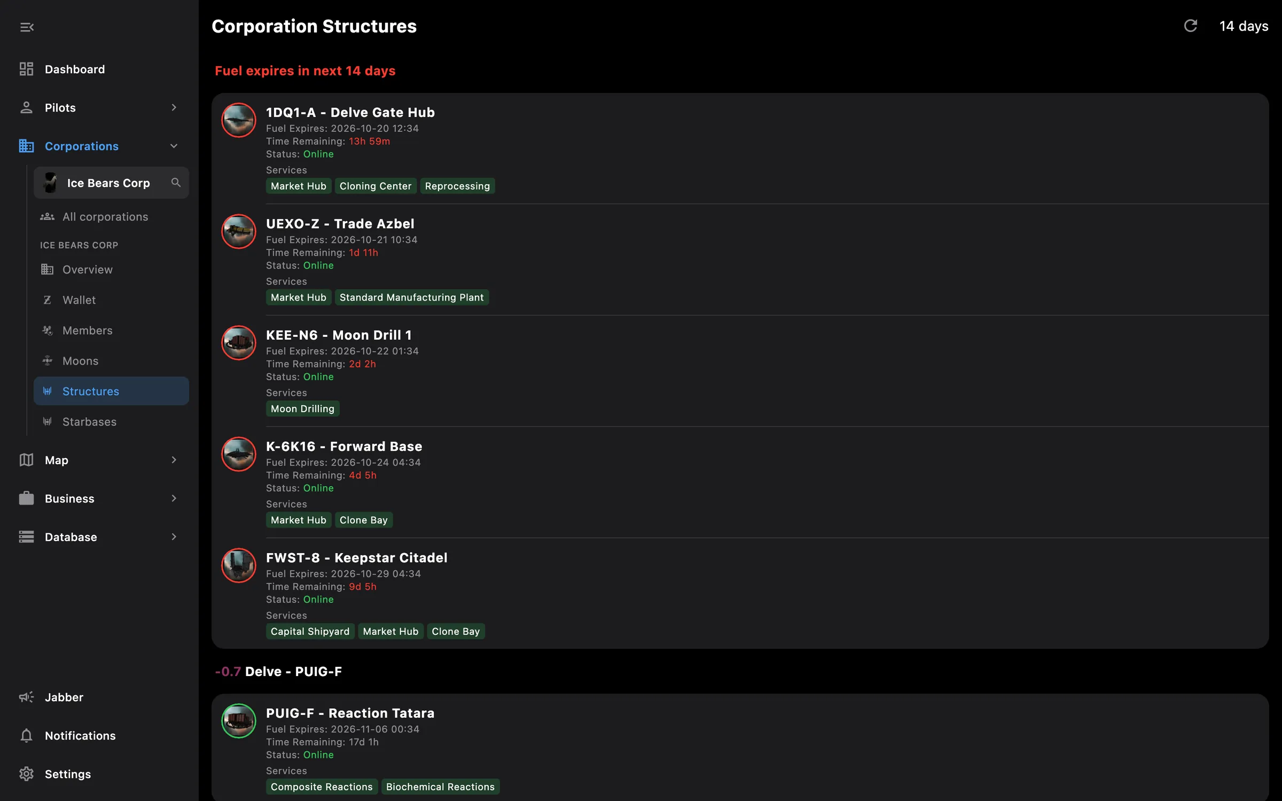Go to the Members page
Viewport: 1282px width, 801px height.
tap(111, 330)
